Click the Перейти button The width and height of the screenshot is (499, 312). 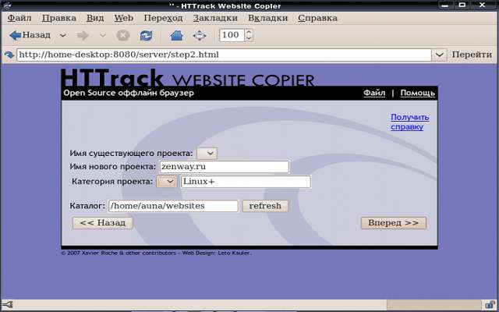(x=472, y=55)
